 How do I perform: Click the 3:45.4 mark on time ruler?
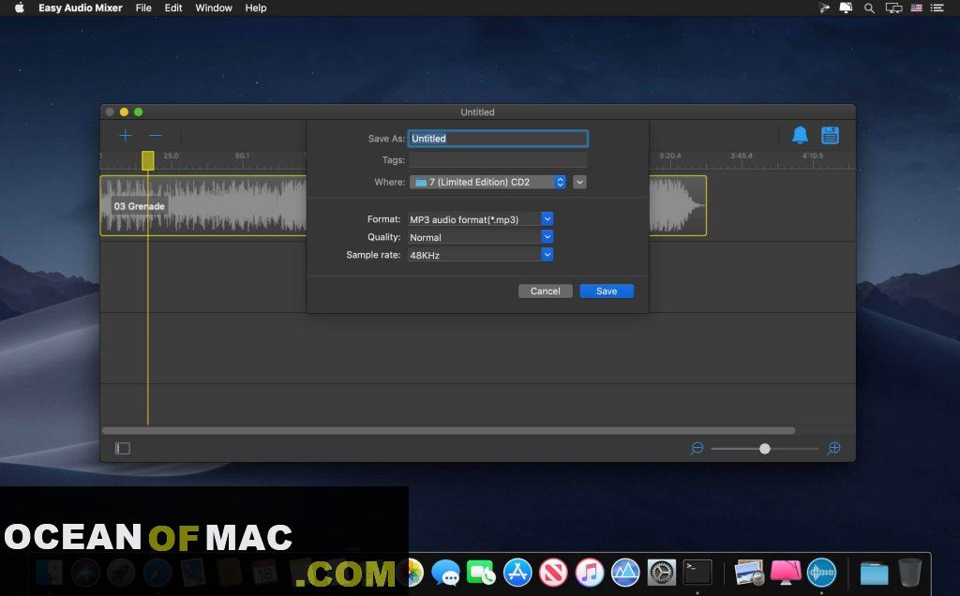point(742,156)
